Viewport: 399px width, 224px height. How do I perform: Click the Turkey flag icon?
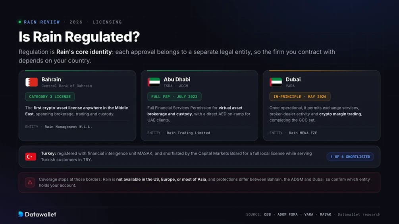(31, 157)
